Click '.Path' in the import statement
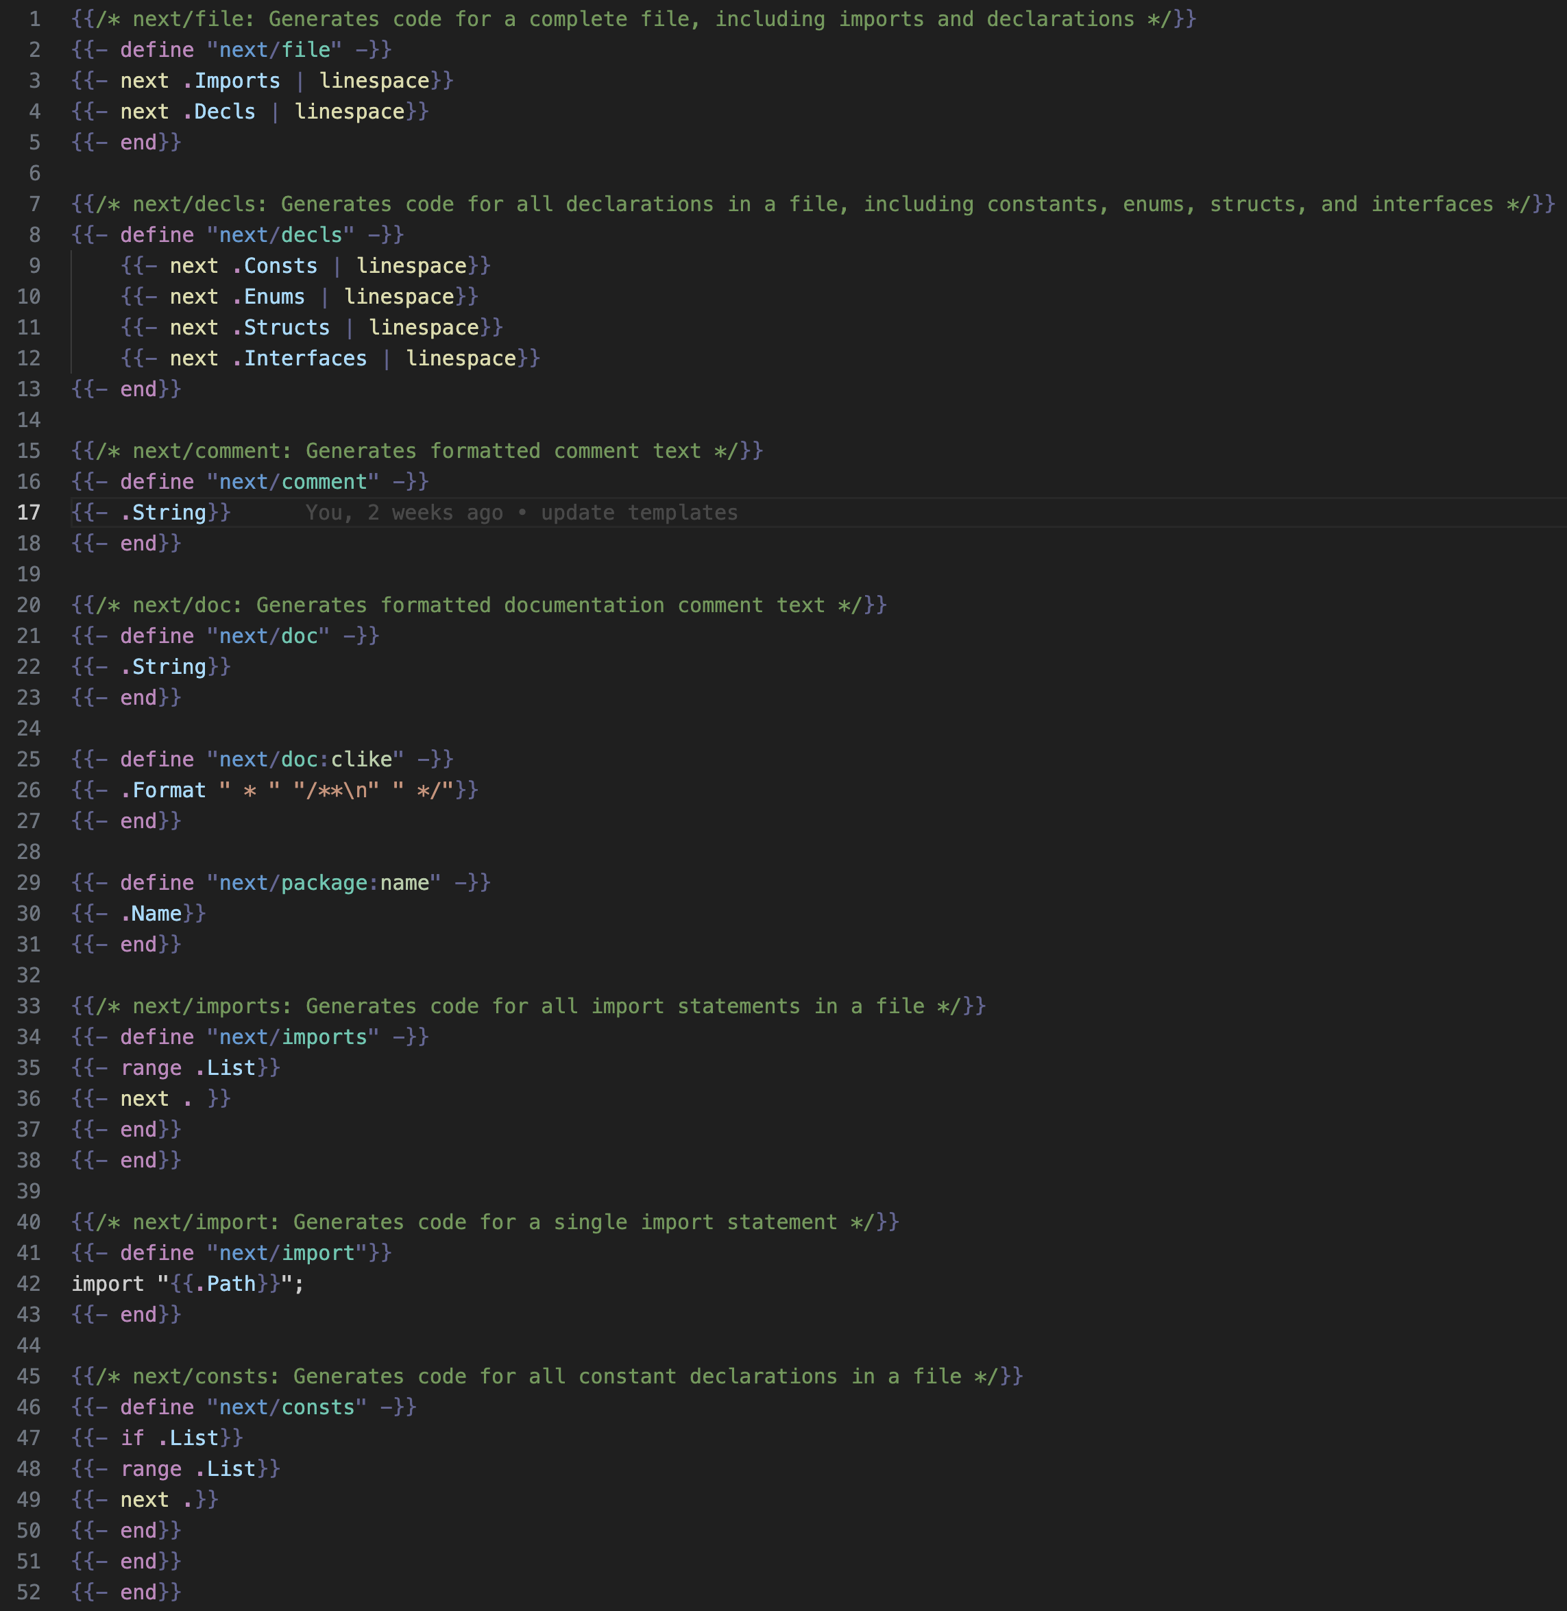Viewport: 1567px width, 1611px height. 226,1284
